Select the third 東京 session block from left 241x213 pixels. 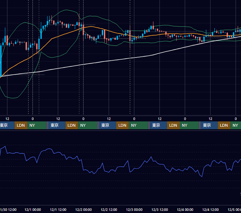(108, 125)
